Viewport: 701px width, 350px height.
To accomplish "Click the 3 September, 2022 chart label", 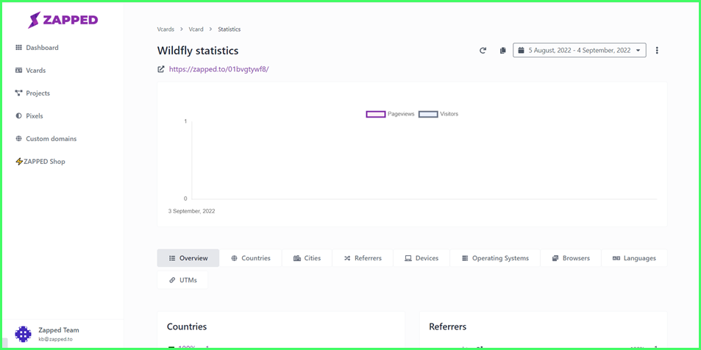I will (x=191, y=211).
